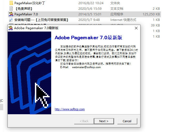Click the installer window title bar text
173x132 pixels.
tap(36, 28)
